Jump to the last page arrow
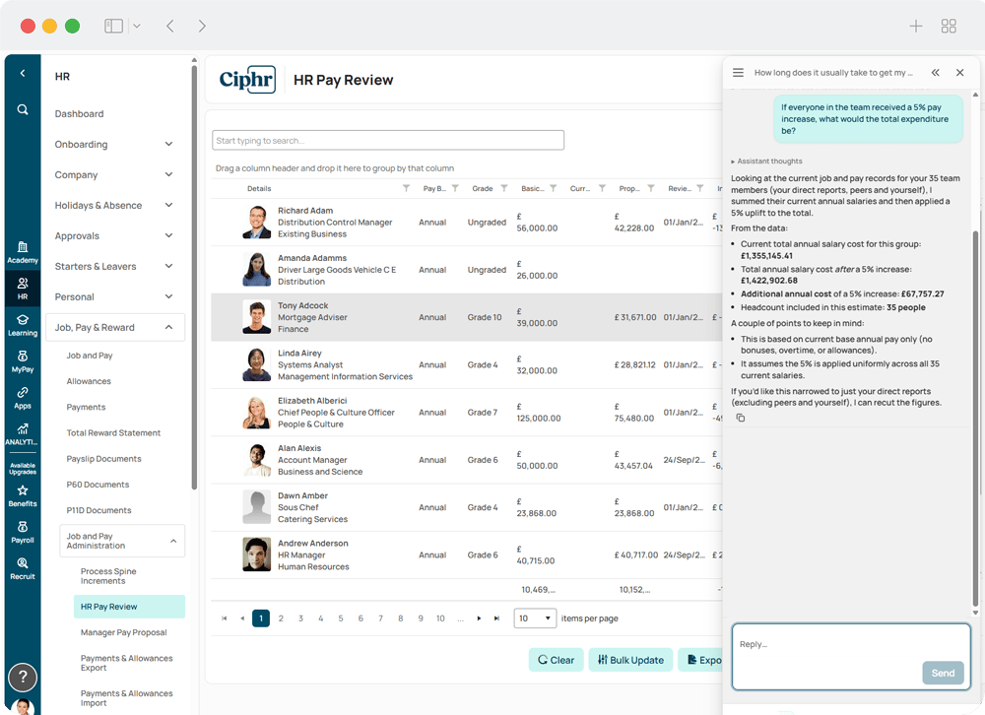985x715 pixels. pyautogui.click(x=496, y=618)
